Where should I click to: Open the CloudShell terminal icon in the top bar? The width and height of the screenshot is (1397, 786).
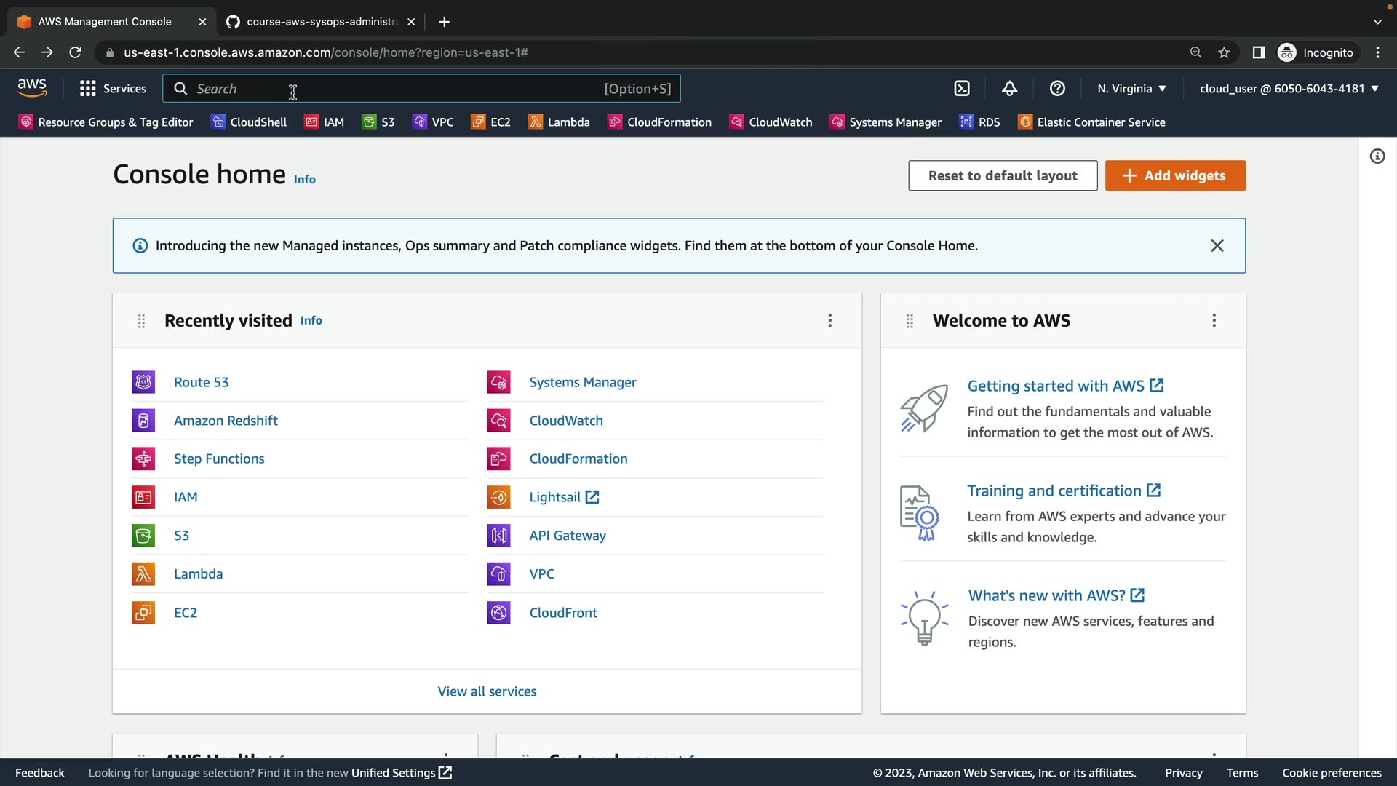pyautogui.click(x=962, y=89)
